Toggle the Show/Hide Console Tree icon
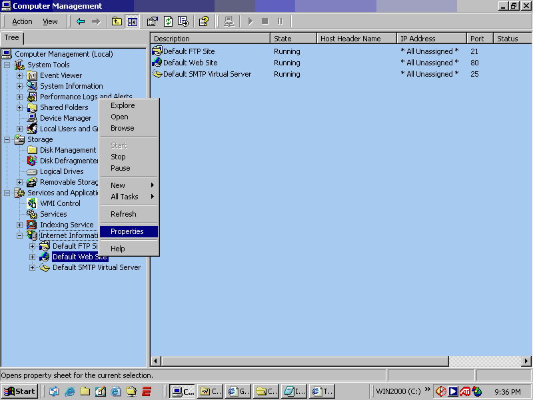 (x=132, y=22)
